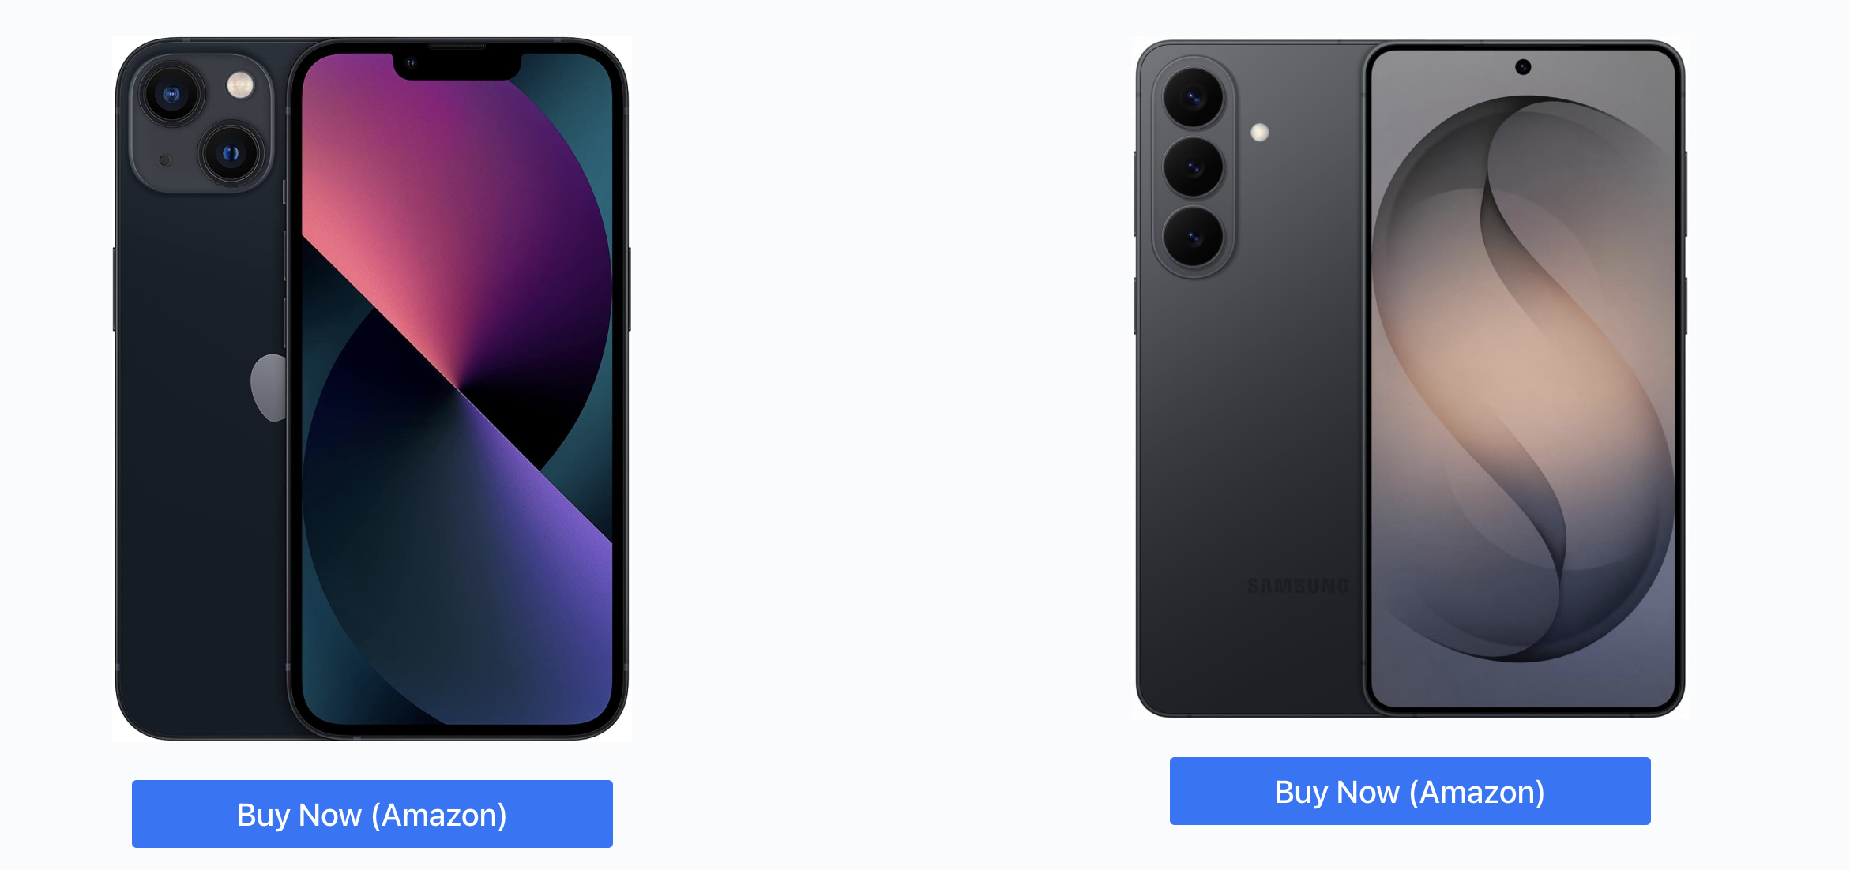Open the iPhone product image
The height and width of the screenshot is (870, 1850).
[x=372, y=389]
